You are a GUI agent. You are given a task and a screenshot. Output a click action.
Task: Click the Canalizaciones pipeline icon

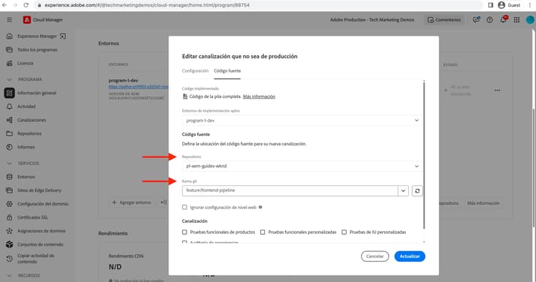(9, 120)
